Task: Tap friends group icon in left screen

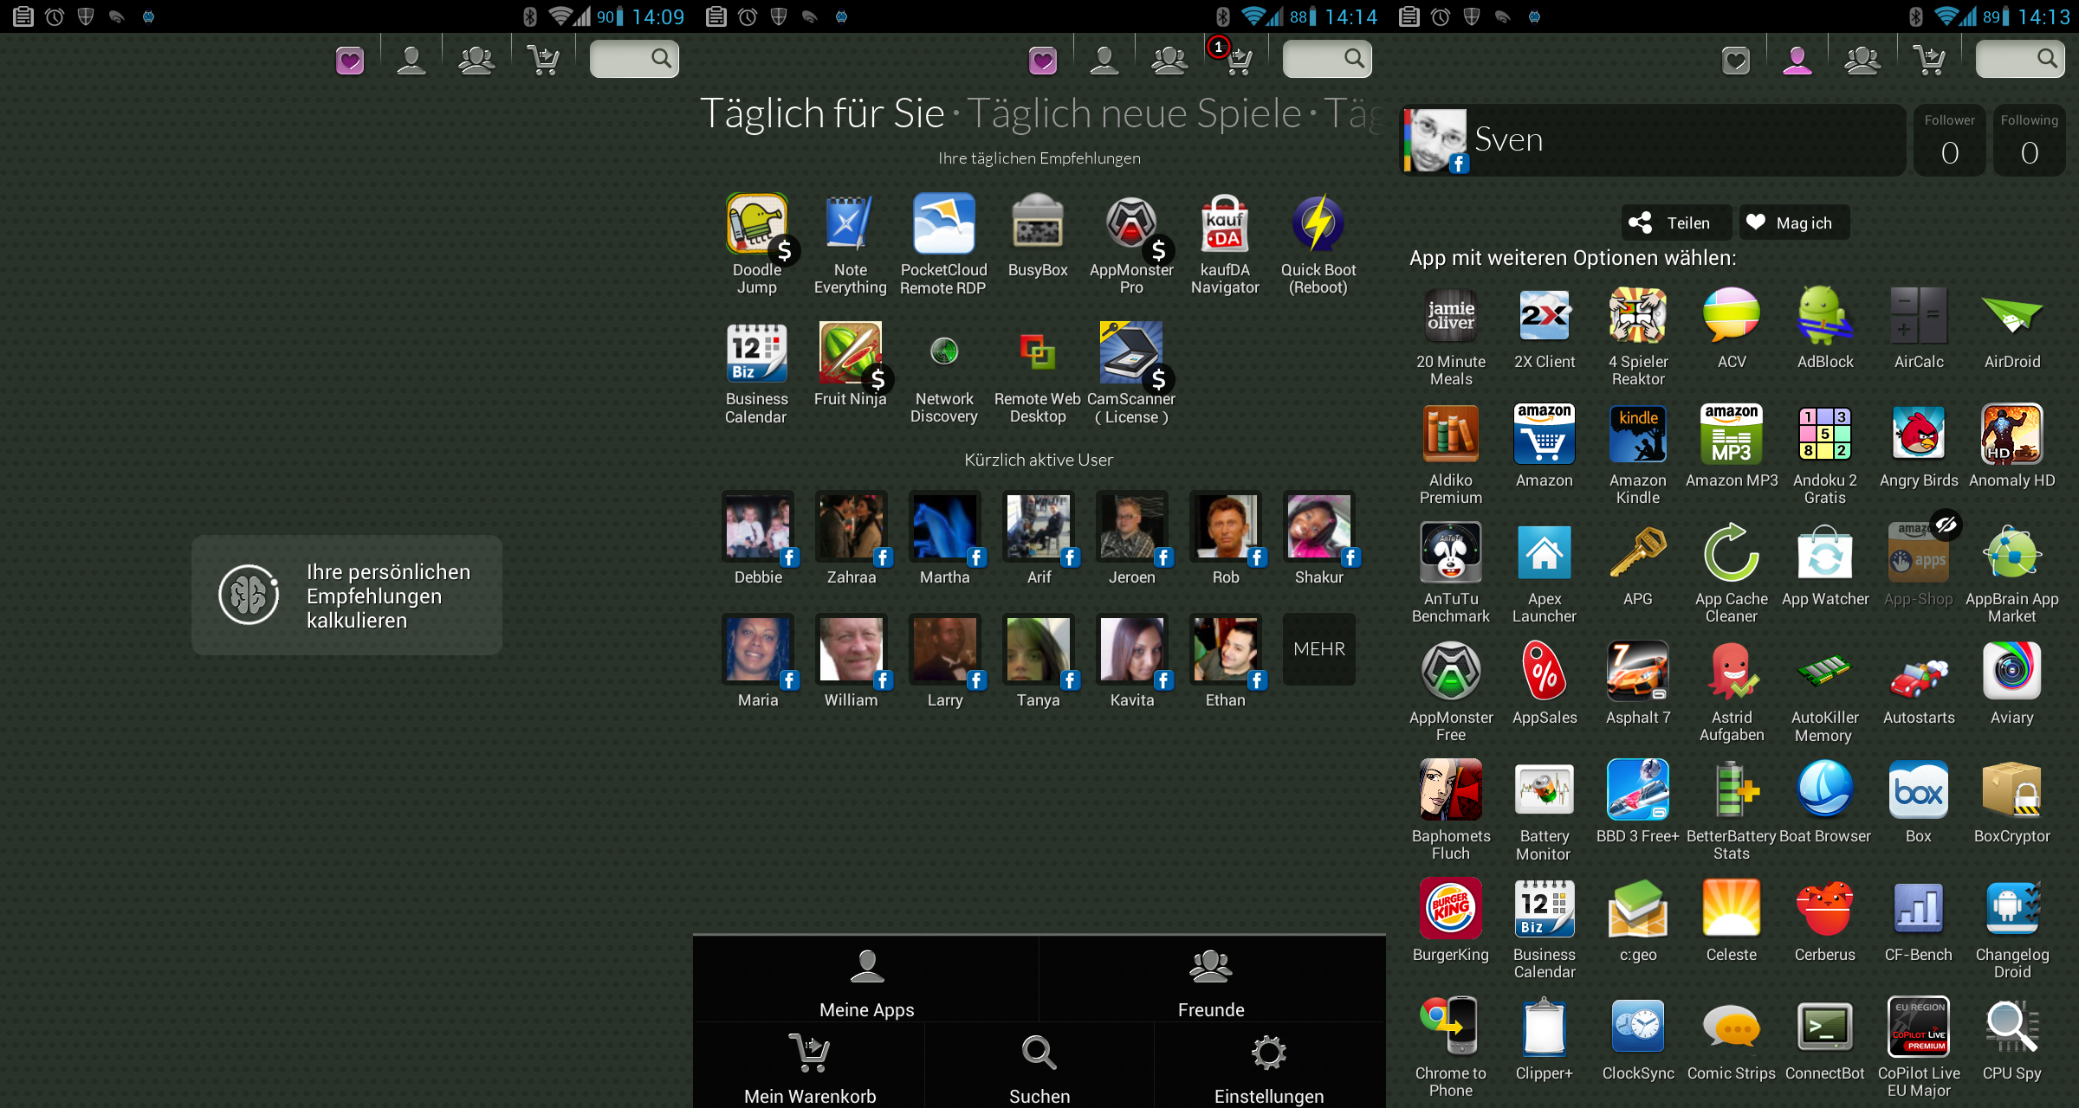Action: tap(476, 60)
